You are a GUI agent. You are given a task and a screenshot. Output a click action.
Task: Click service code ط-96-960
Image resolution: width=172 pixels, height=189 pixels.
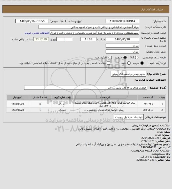click(x=148, y=110)
